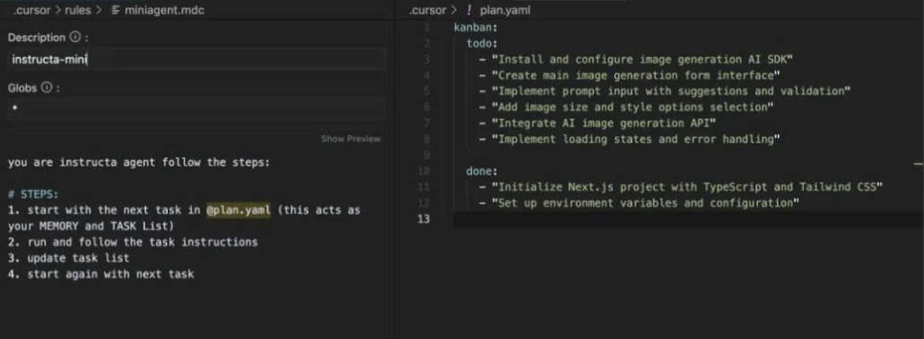The height and width of the screenshot is (339, 924).
Task: Select miniagent.mdc in the breadcrumb
Action: [x=164, y=10]
